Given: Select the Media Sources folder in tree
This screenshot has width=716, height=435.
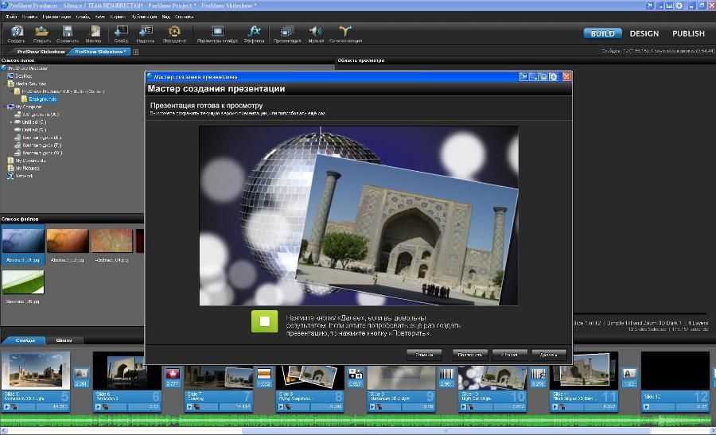Looking at the screenshot, I should 30,84.
